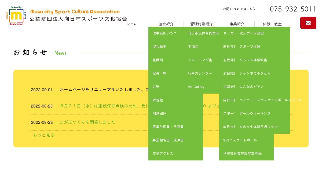This screenshot has width=322, height=169.
Task: Expand the 協会紹介 navigation menu
Action: pyautogui.click(x=166, y=24)
